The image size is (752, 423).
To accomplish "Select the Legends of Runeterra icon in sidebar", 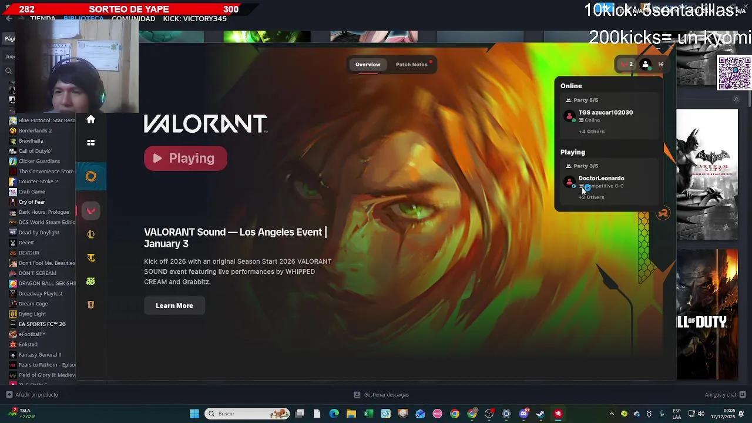I will pos(90,304).
